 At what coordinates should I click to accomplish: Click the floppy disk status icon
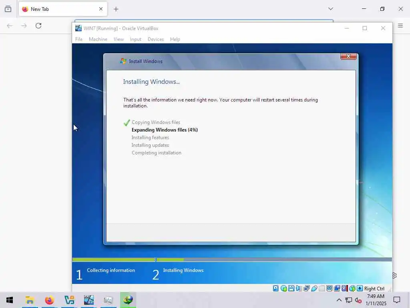pos(291,288)
